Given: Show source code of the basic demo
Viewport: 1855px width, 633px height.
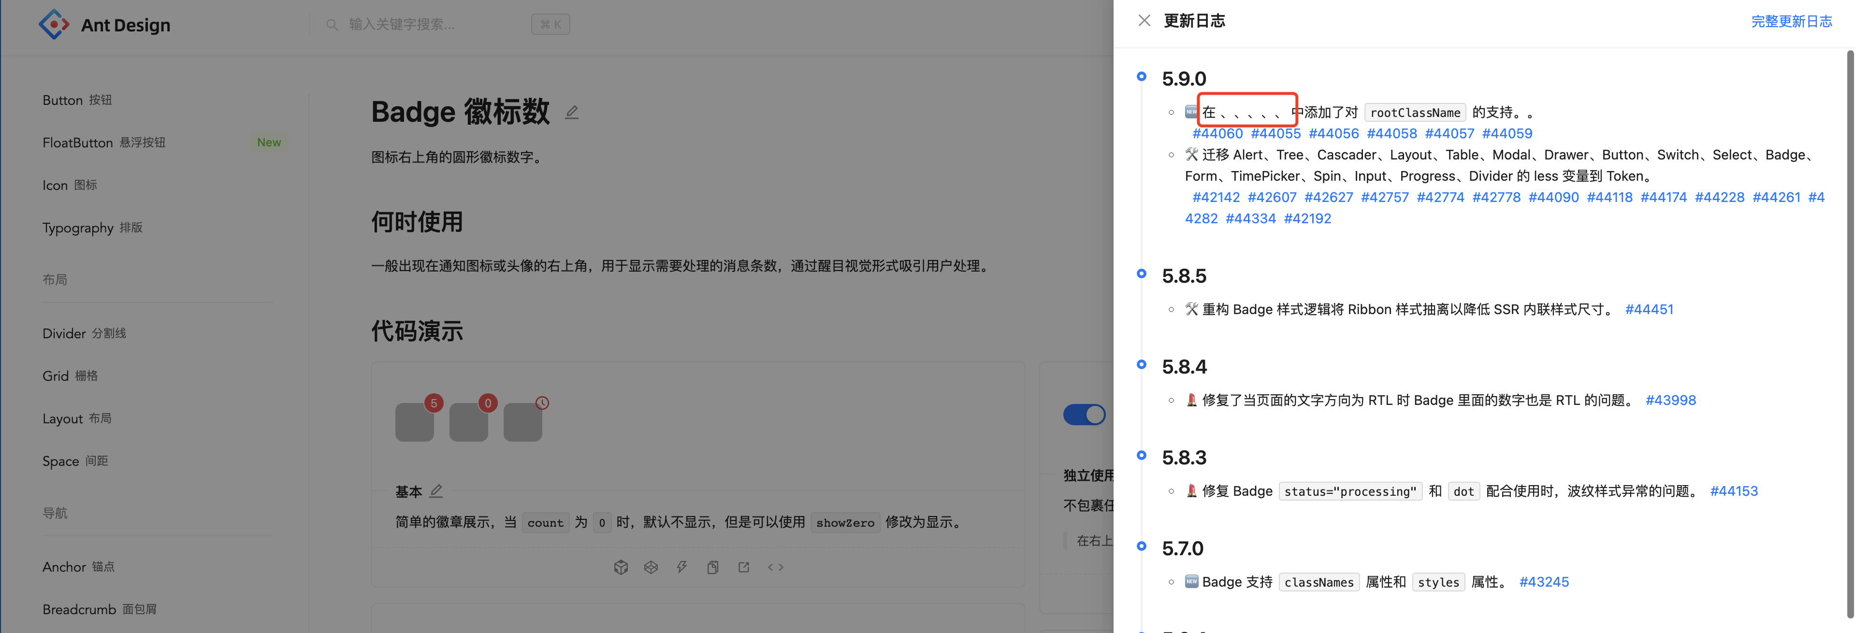Looking at the screenshot, I should click(x=776, y=567).
